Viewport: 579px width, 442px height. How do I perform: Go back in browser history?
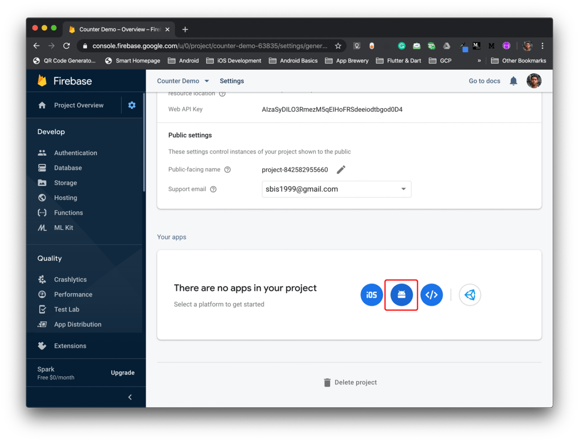(x=37, y=46)
